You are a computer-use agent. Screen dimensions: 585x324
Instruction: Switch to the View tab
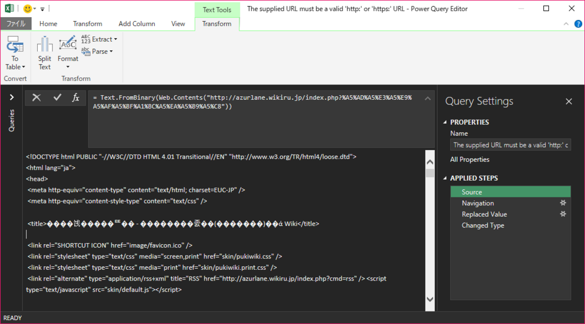pos(178,24)
